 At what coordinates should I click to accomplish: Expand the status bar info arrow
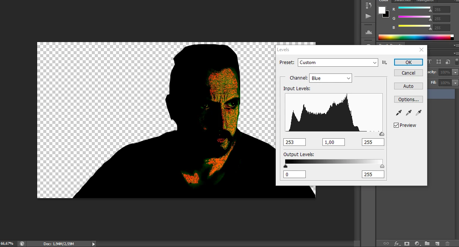[x=94, y=244]
